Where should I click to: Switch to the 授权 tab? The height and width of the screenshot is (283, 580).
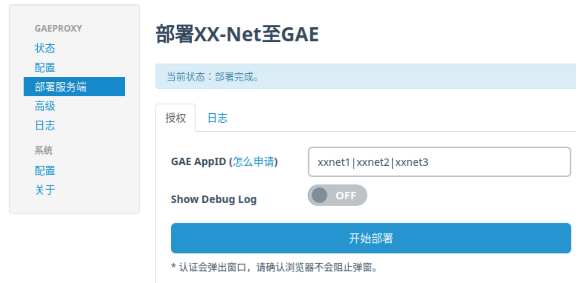click(176, 118)
